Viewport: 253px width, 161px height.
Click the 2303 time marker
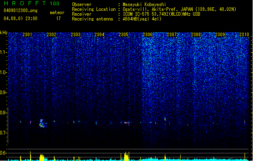click(x=76, y=34)
